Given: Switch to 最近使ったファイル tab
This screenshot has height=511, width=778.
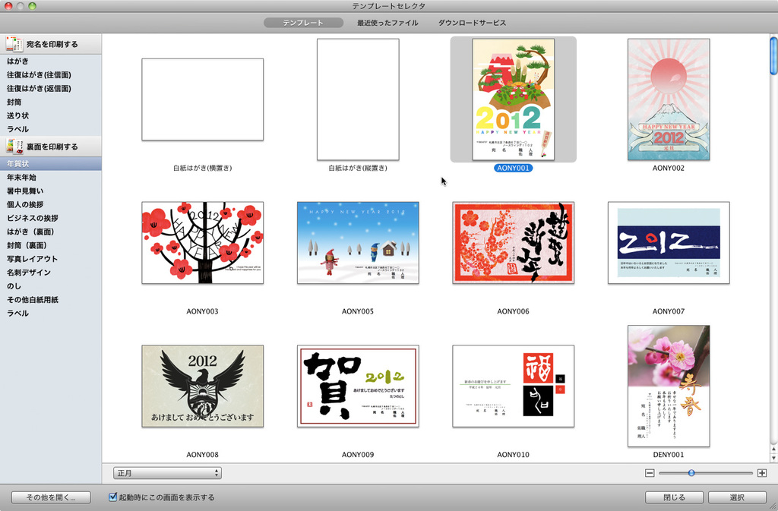Looking at the screenshot, I should (387, 23).
